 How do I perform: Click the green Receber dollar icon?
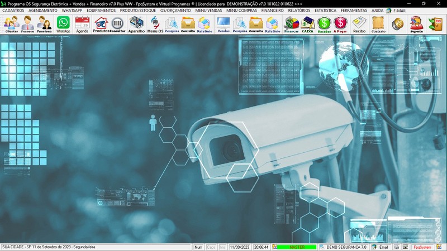point(324,25)
